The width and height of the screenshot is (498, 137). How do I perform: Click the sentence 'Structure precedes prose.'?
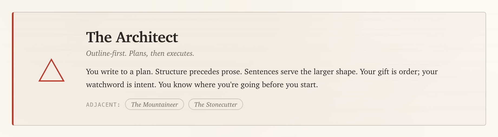tap(199, 72)
